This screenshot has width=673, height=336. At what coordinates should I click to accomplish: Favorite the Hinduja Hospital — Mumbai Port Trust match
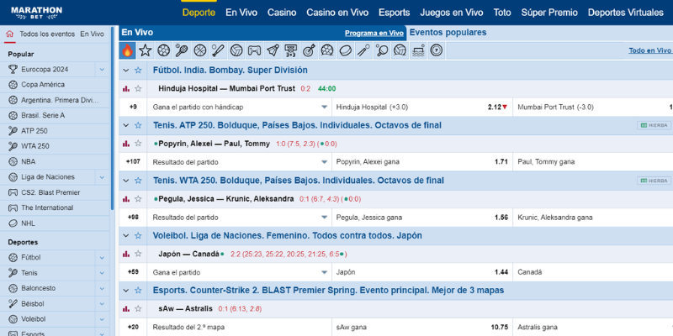coord(138,89)
